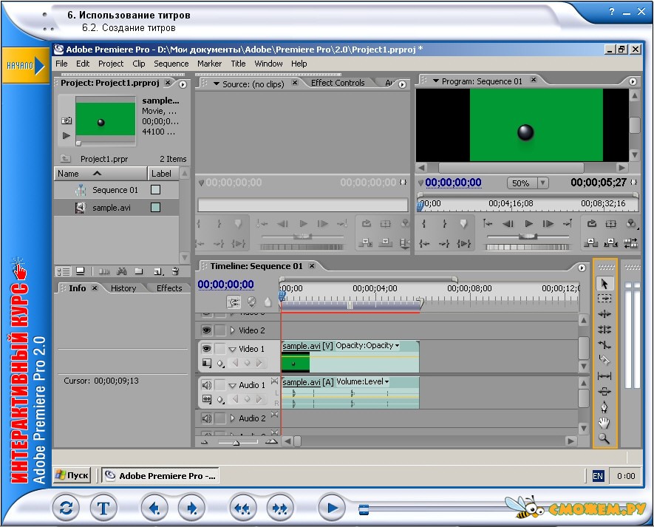Open the Volume:Level clip dropdown
654x527 pixels.
pyautogui.click(x=386, y=382)
